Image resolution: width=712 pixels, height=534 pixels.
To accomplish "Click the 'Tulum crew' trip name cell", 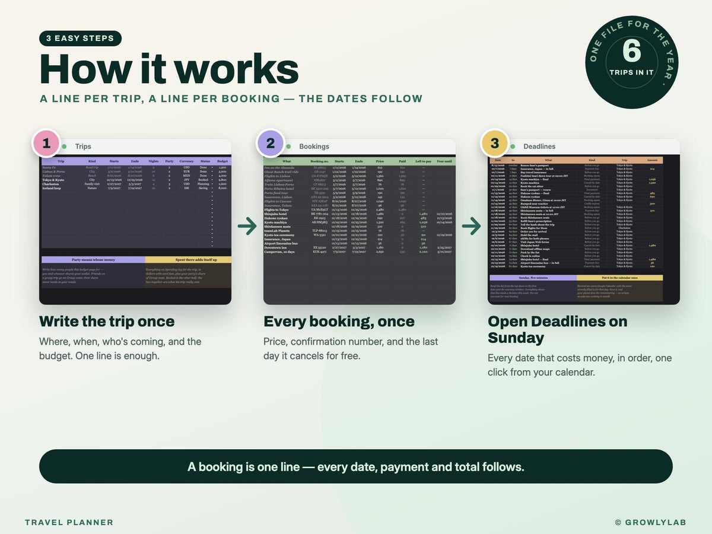I will [x=51, y=176].
